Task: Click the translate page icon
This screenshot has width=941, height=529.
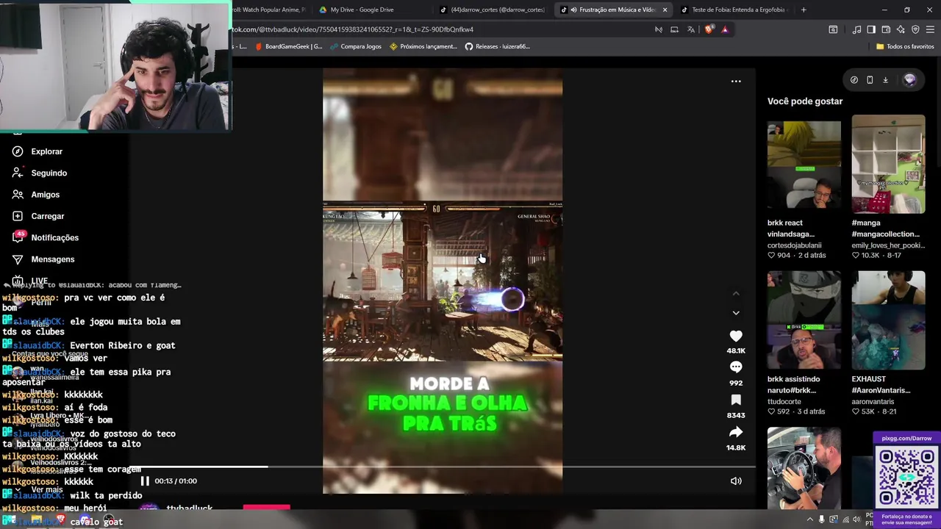Action: coord(691,29)
